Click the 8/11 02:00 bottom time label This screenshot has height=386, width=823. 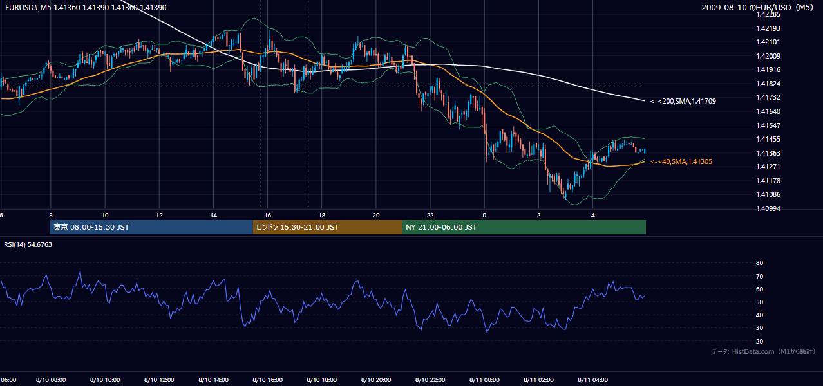click(538, 380)
